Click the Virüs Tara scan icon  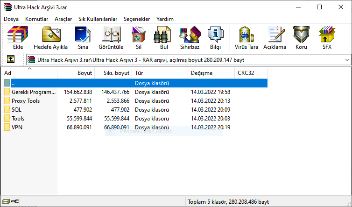(246, 34)
